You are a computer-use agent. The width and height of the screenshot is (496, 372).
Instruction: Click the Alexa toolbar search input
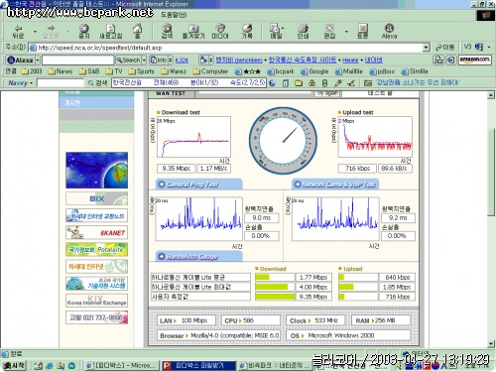[x=77, y=61]
